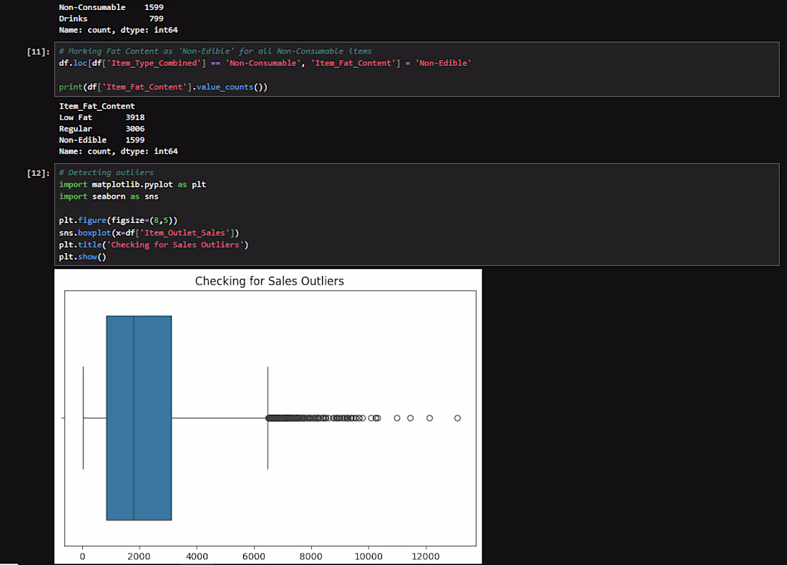Click the 'Checking for Sales Outliers' chart title
The height and width of the screenshot is (565, 787).
tap(270, 281)
